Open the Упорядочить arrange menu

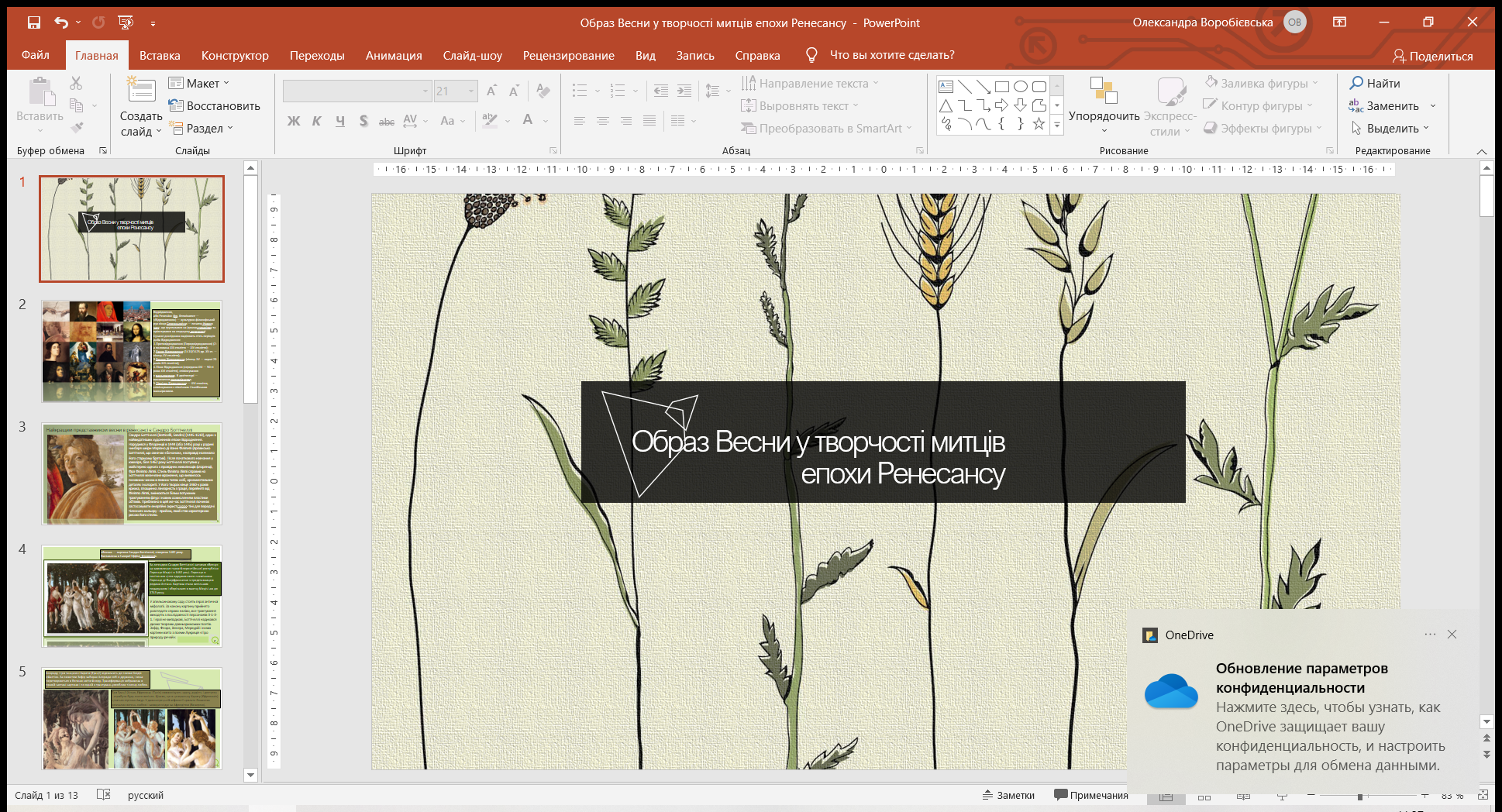pyautogui.click(x=1104, y=105)
